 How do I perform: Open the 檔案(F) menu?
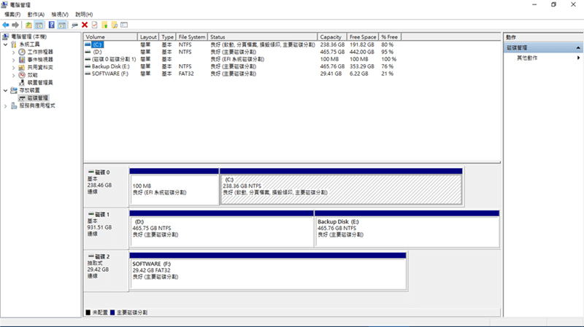12,14
